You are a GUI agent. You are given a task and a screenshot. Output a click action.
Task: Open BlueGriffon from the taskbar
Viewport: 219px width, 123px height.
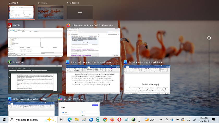click(x=133, y=120)
